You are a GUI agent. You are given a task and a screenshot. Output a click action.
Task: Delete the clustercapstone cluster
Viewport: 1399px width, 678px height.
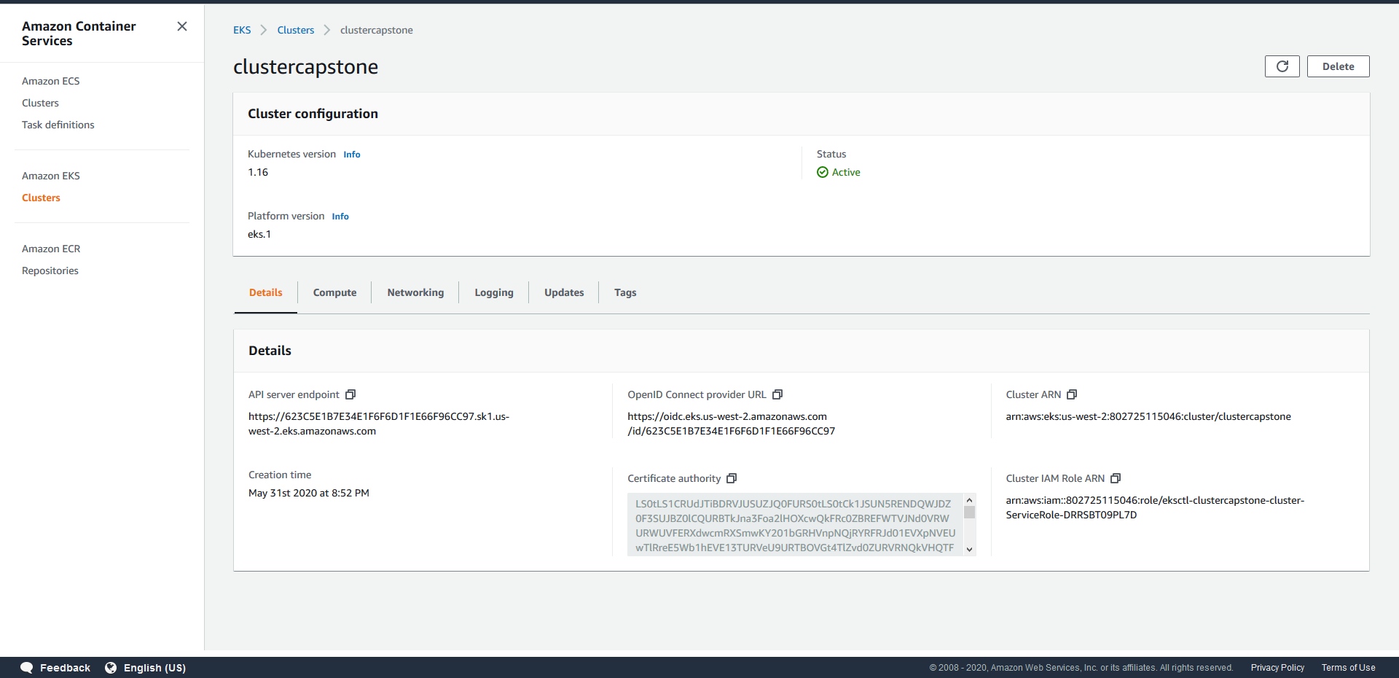[x=1338, y=66]
